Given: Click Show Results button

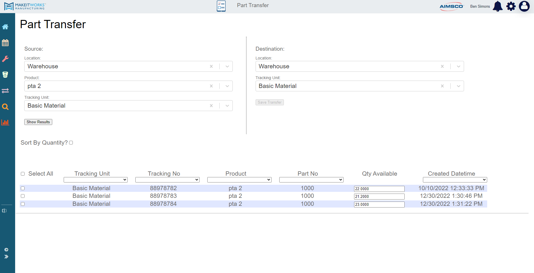Looking at the screenshot, I should click(38, 122).
